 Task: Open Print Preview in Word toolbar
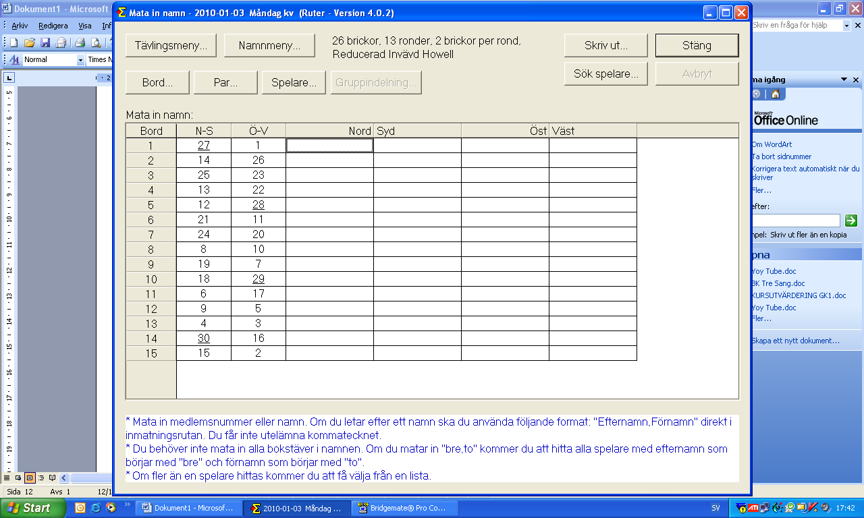pos(96,42)
